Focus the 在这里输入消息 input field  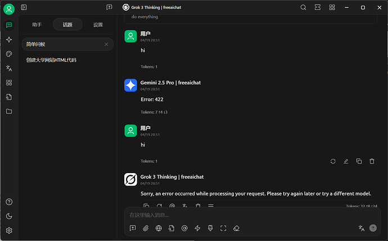(252, 215)
